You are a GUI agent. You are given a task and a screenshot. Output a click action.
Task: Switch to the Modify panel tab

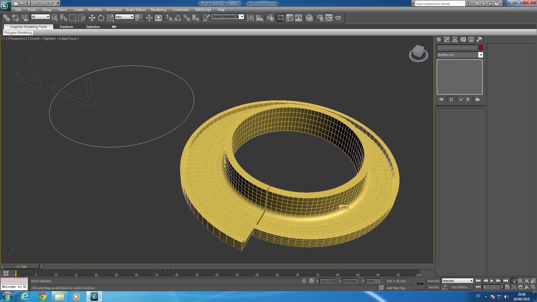click(x=447, y=39)
